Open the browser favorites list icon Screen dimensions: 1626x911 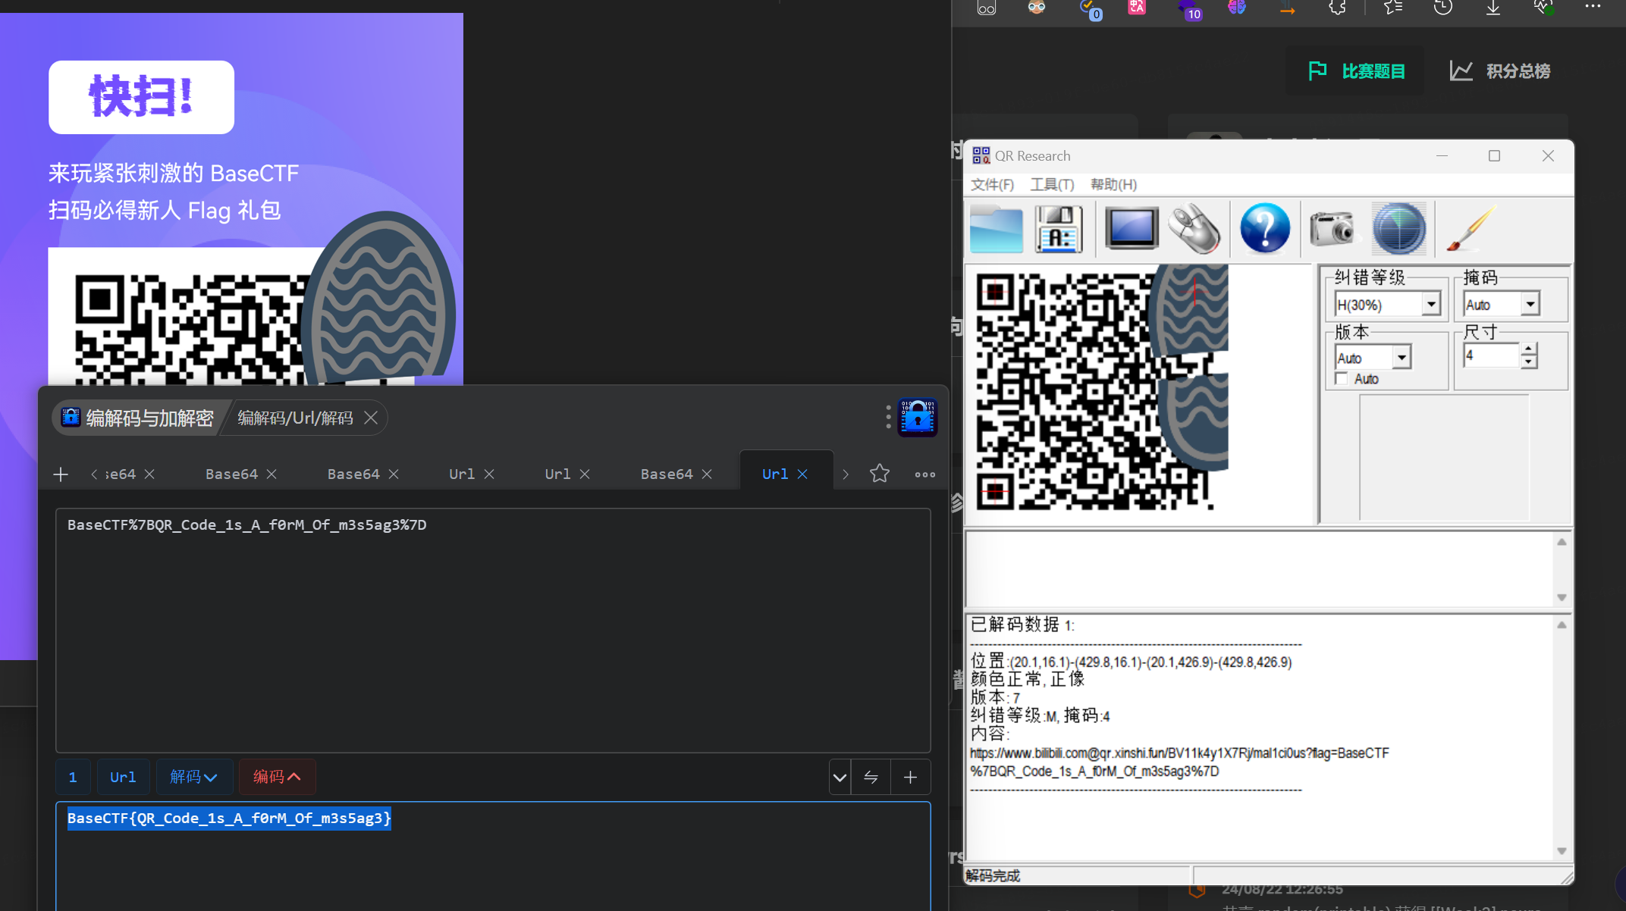[x=1393, y=8]
